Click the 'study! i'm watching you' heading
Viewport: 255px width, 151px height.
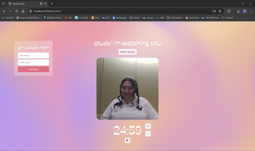click(127, 43)
